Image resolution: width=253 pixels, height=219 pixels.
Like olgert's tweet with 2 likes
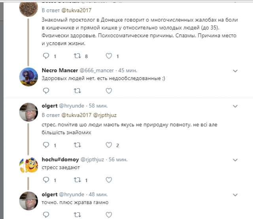point(109,145)
